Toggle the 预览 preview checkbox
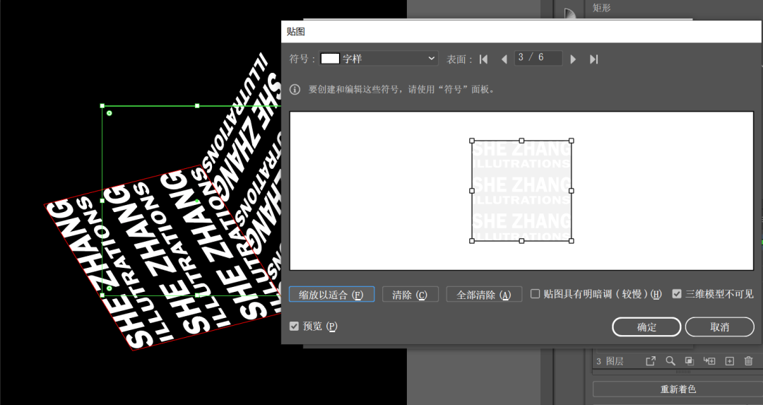 coord(295,327)
